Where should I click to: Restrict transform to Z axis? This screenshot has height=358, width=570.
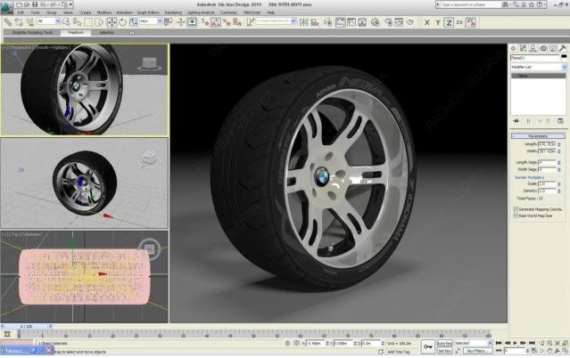coord(449,22)
